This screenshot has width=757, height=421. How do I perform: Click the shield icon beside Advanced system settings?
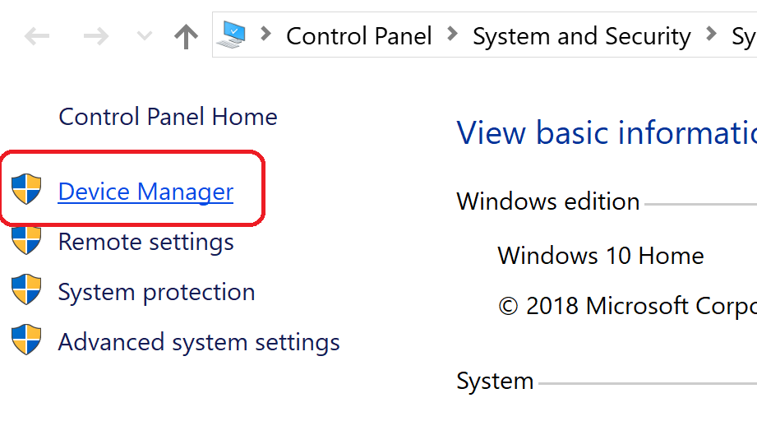click(x=26, y=340)
